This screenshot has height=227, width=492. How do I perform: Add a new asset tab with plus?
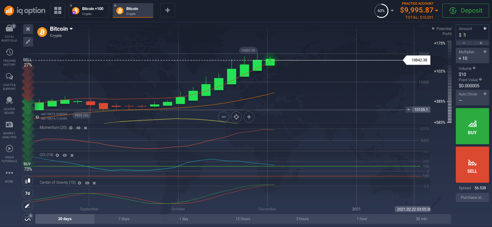[167, 10]
